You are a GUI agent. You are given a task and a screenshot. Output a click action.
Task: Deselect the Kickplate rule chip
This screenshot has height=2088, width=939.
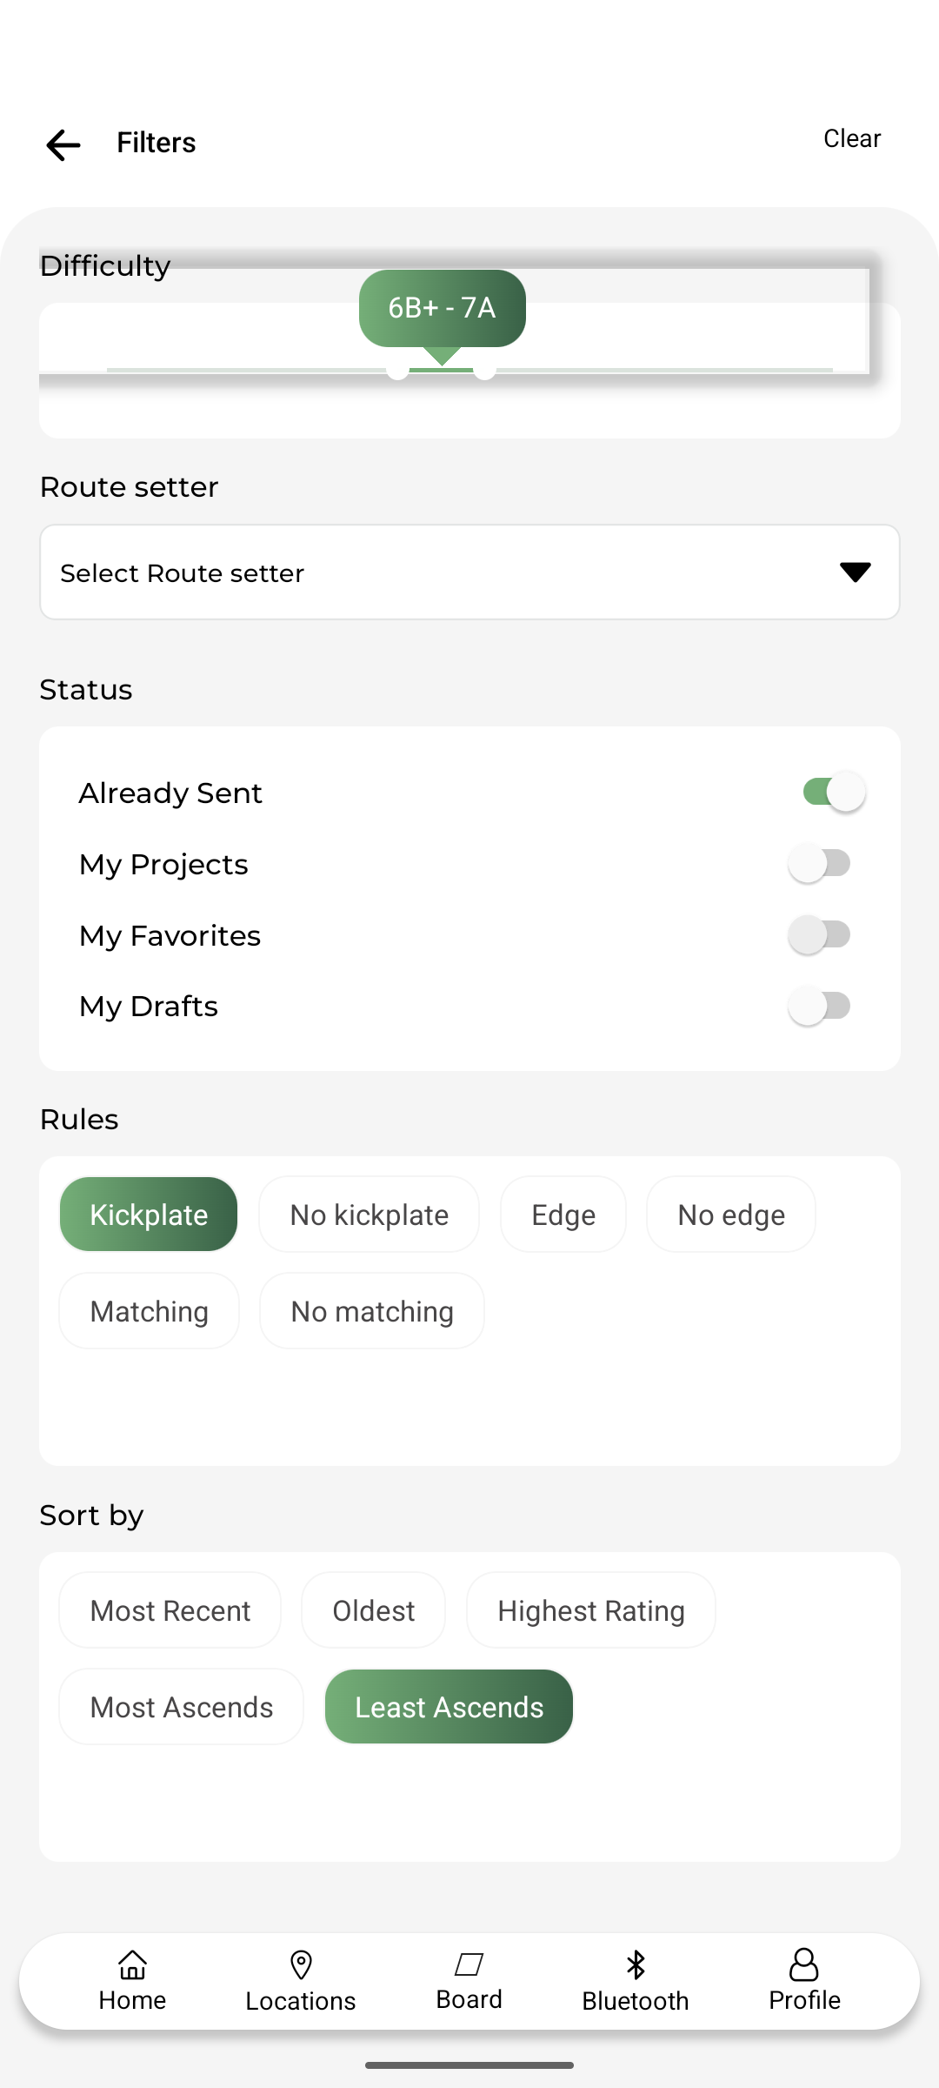(149, 1215)
